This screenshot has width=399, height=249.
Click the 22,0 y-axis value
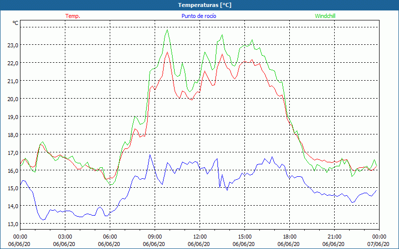point(13,64)
